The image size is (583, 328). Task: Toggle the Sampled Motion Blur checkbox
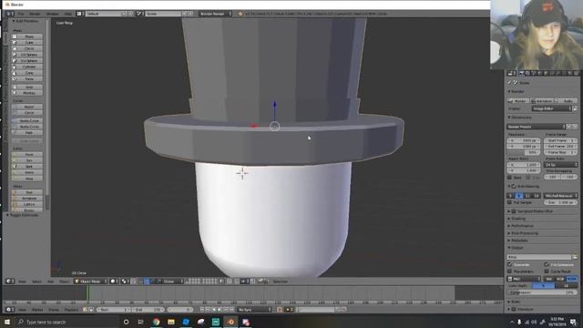pyautogui.click(x=514, y=211)
